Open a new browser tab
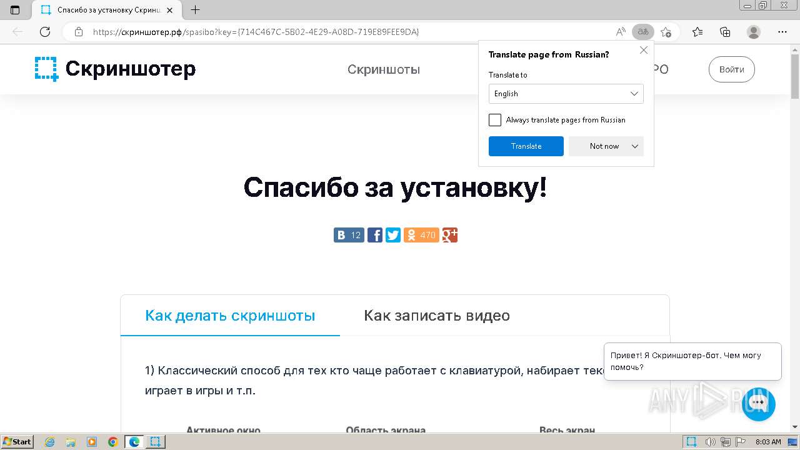 click(x=196, y=10)
